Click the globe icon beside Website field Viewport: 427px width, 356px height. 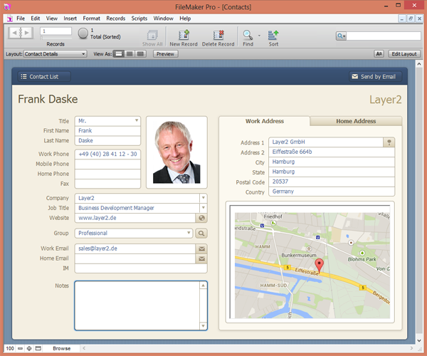tap(202, 218)
